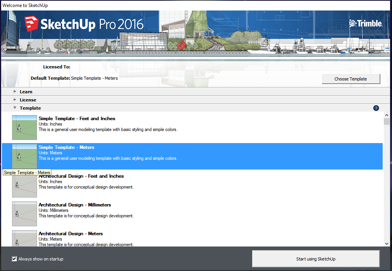Expand the Learn section
Image resolution: width=392 pixels, height=271 pixels.
click(15, 91)
